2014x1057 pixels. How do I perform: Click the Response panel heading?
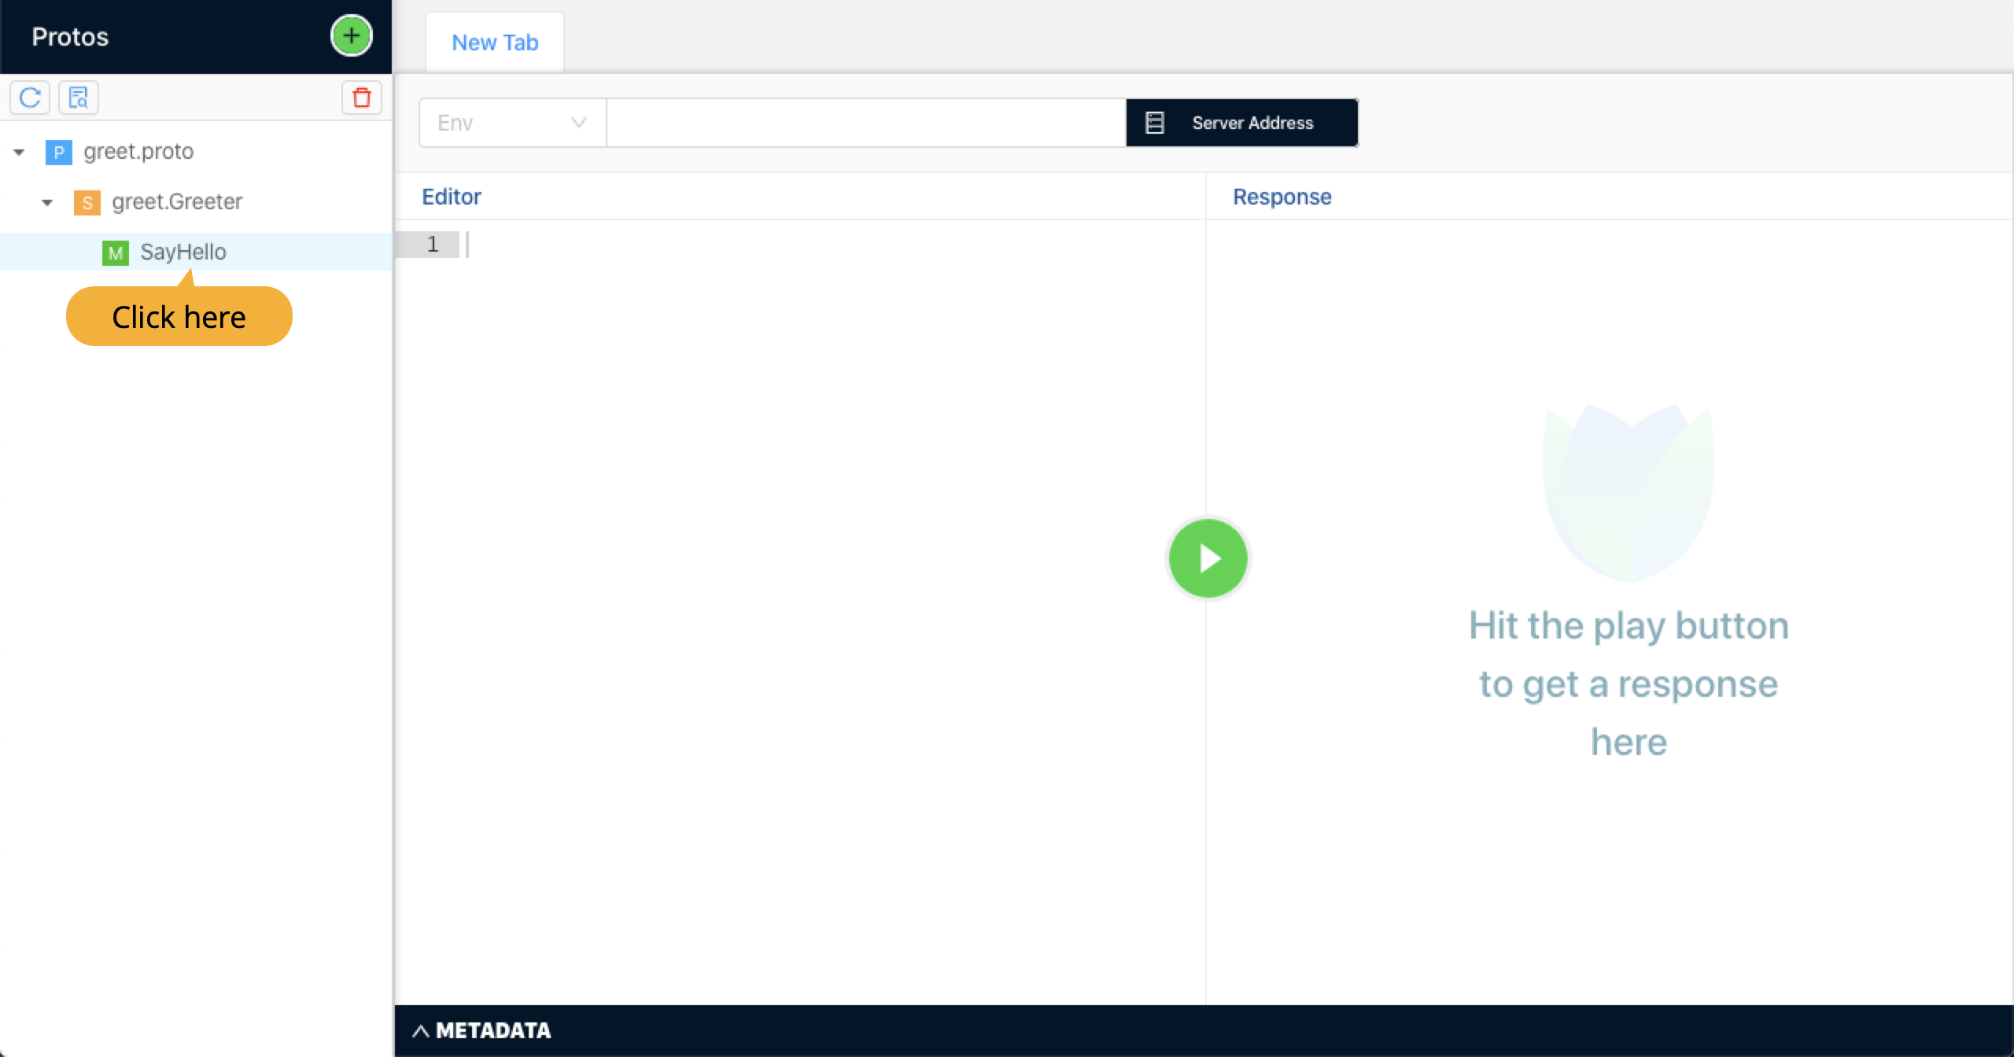coord(1282,197)
